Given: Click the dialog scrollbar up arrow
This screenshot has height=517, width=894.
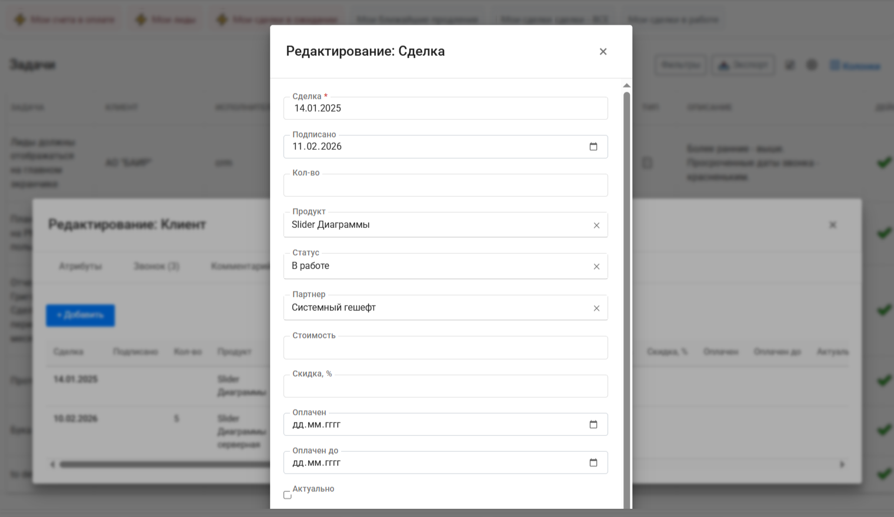Looking at the screenshot, I should tap(626, 86).
